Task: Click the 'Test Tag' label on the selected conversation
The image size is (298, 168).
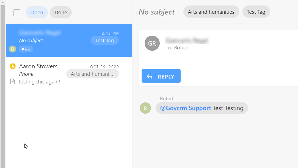Action: click(104, 40)
